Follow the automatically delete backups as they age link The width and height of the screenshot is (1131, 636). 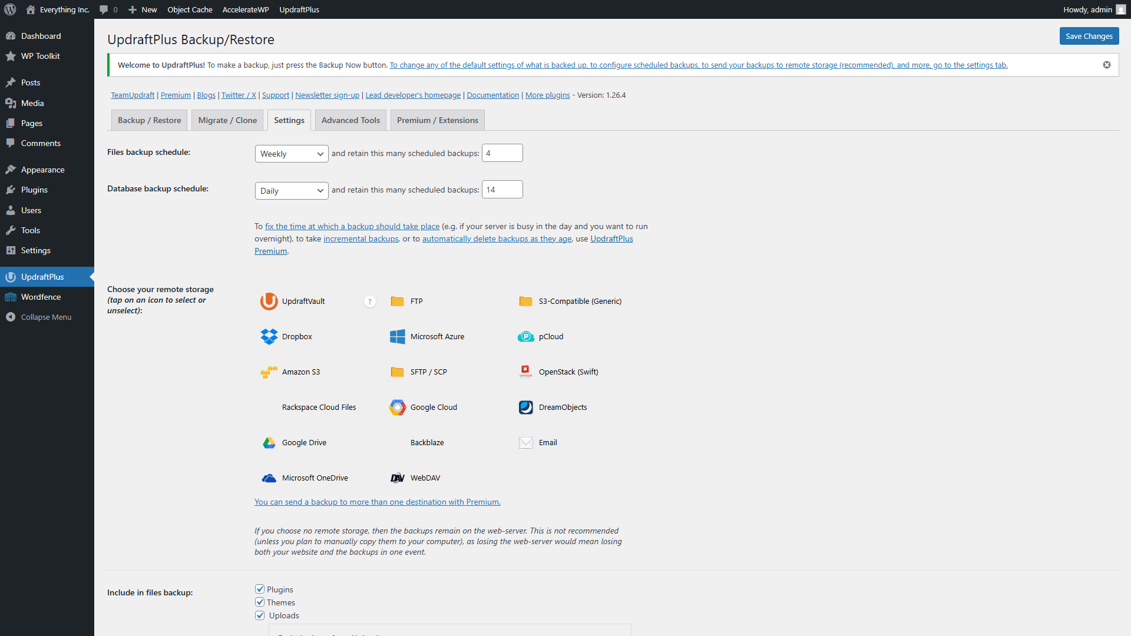[497, 238]
